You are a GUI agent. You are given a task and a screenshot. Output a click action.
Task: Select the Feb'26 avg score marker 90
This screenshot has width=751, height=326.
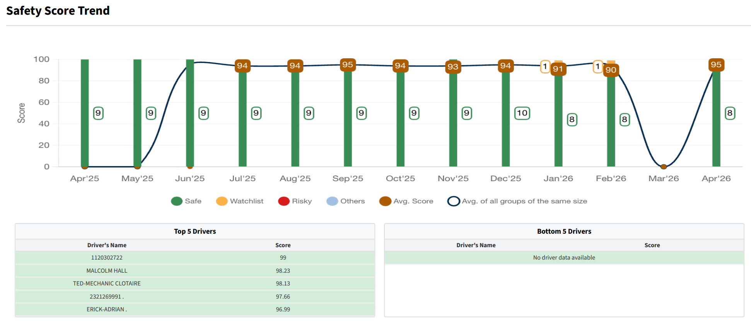coord(611,70)
